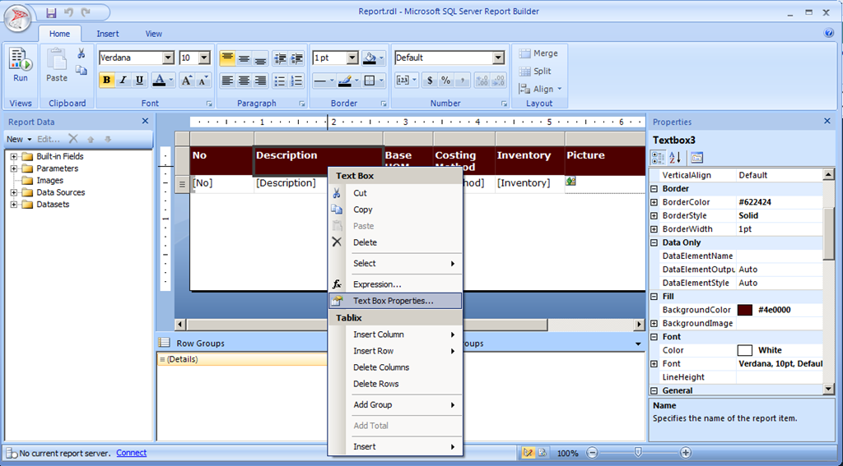The height and width of the screenshot is (466, 843).
Task: Click the BackgroundColor #4e0000 swatch
Action: 744,310
